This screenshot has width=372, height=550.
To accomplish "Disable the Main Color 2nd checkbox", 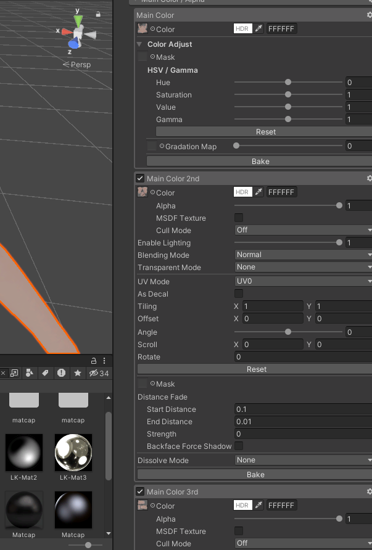I will coord(140,178).
